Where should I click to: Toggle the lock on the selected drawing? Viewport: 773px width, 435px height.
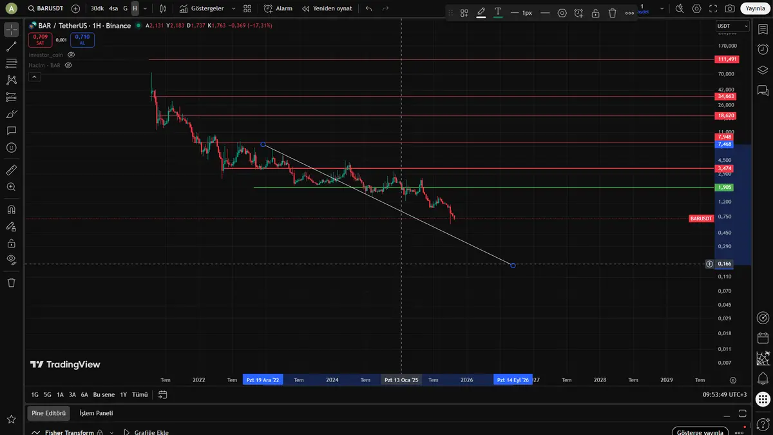pyautogui.click(x=595, y=13)
